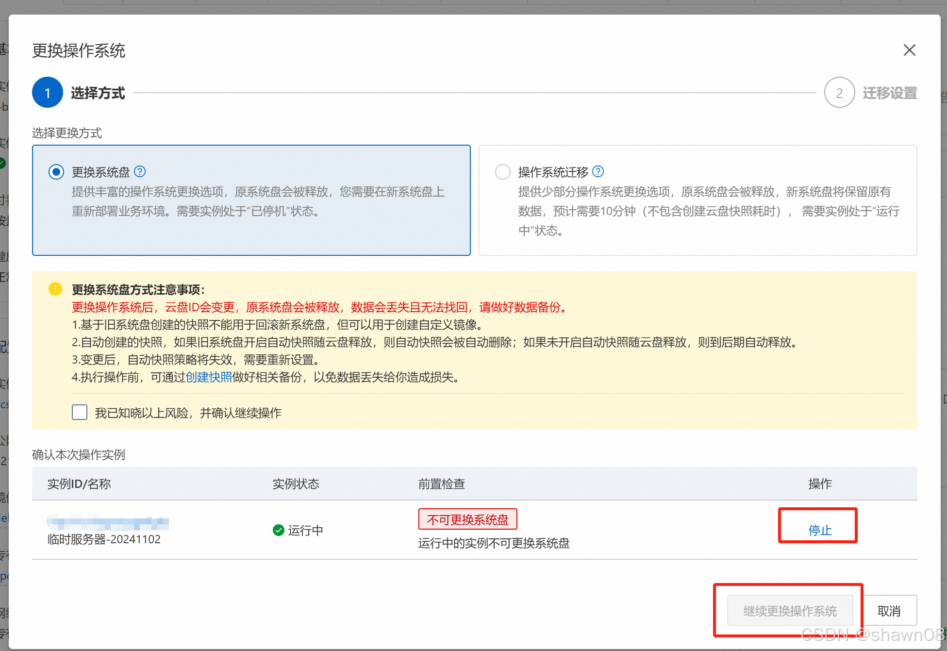The image size is (947, 651).
Task: Select the 更换系统盘 radio button
Action: [56, 172]
